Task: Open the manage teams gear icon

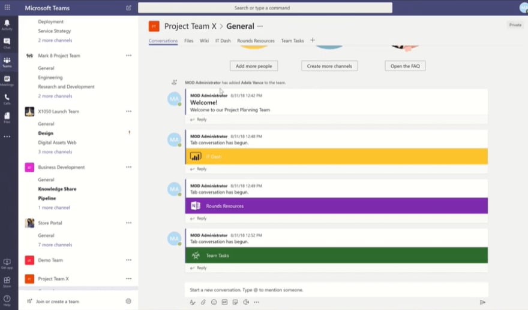Action: pyautogui.click(x=128, y=301)
